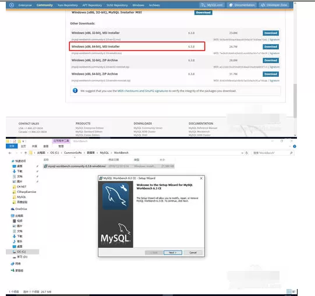Sort files by the 修改日期 (date) column
The image size is (315, 296).
[114, 160]
